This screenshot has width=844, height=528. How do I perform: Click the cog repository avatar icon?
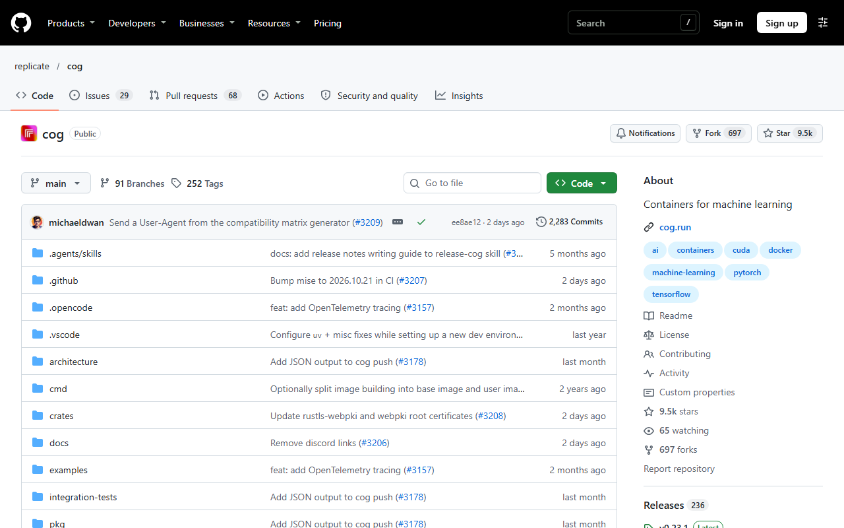pyautogui.click(x=29, y=133)
